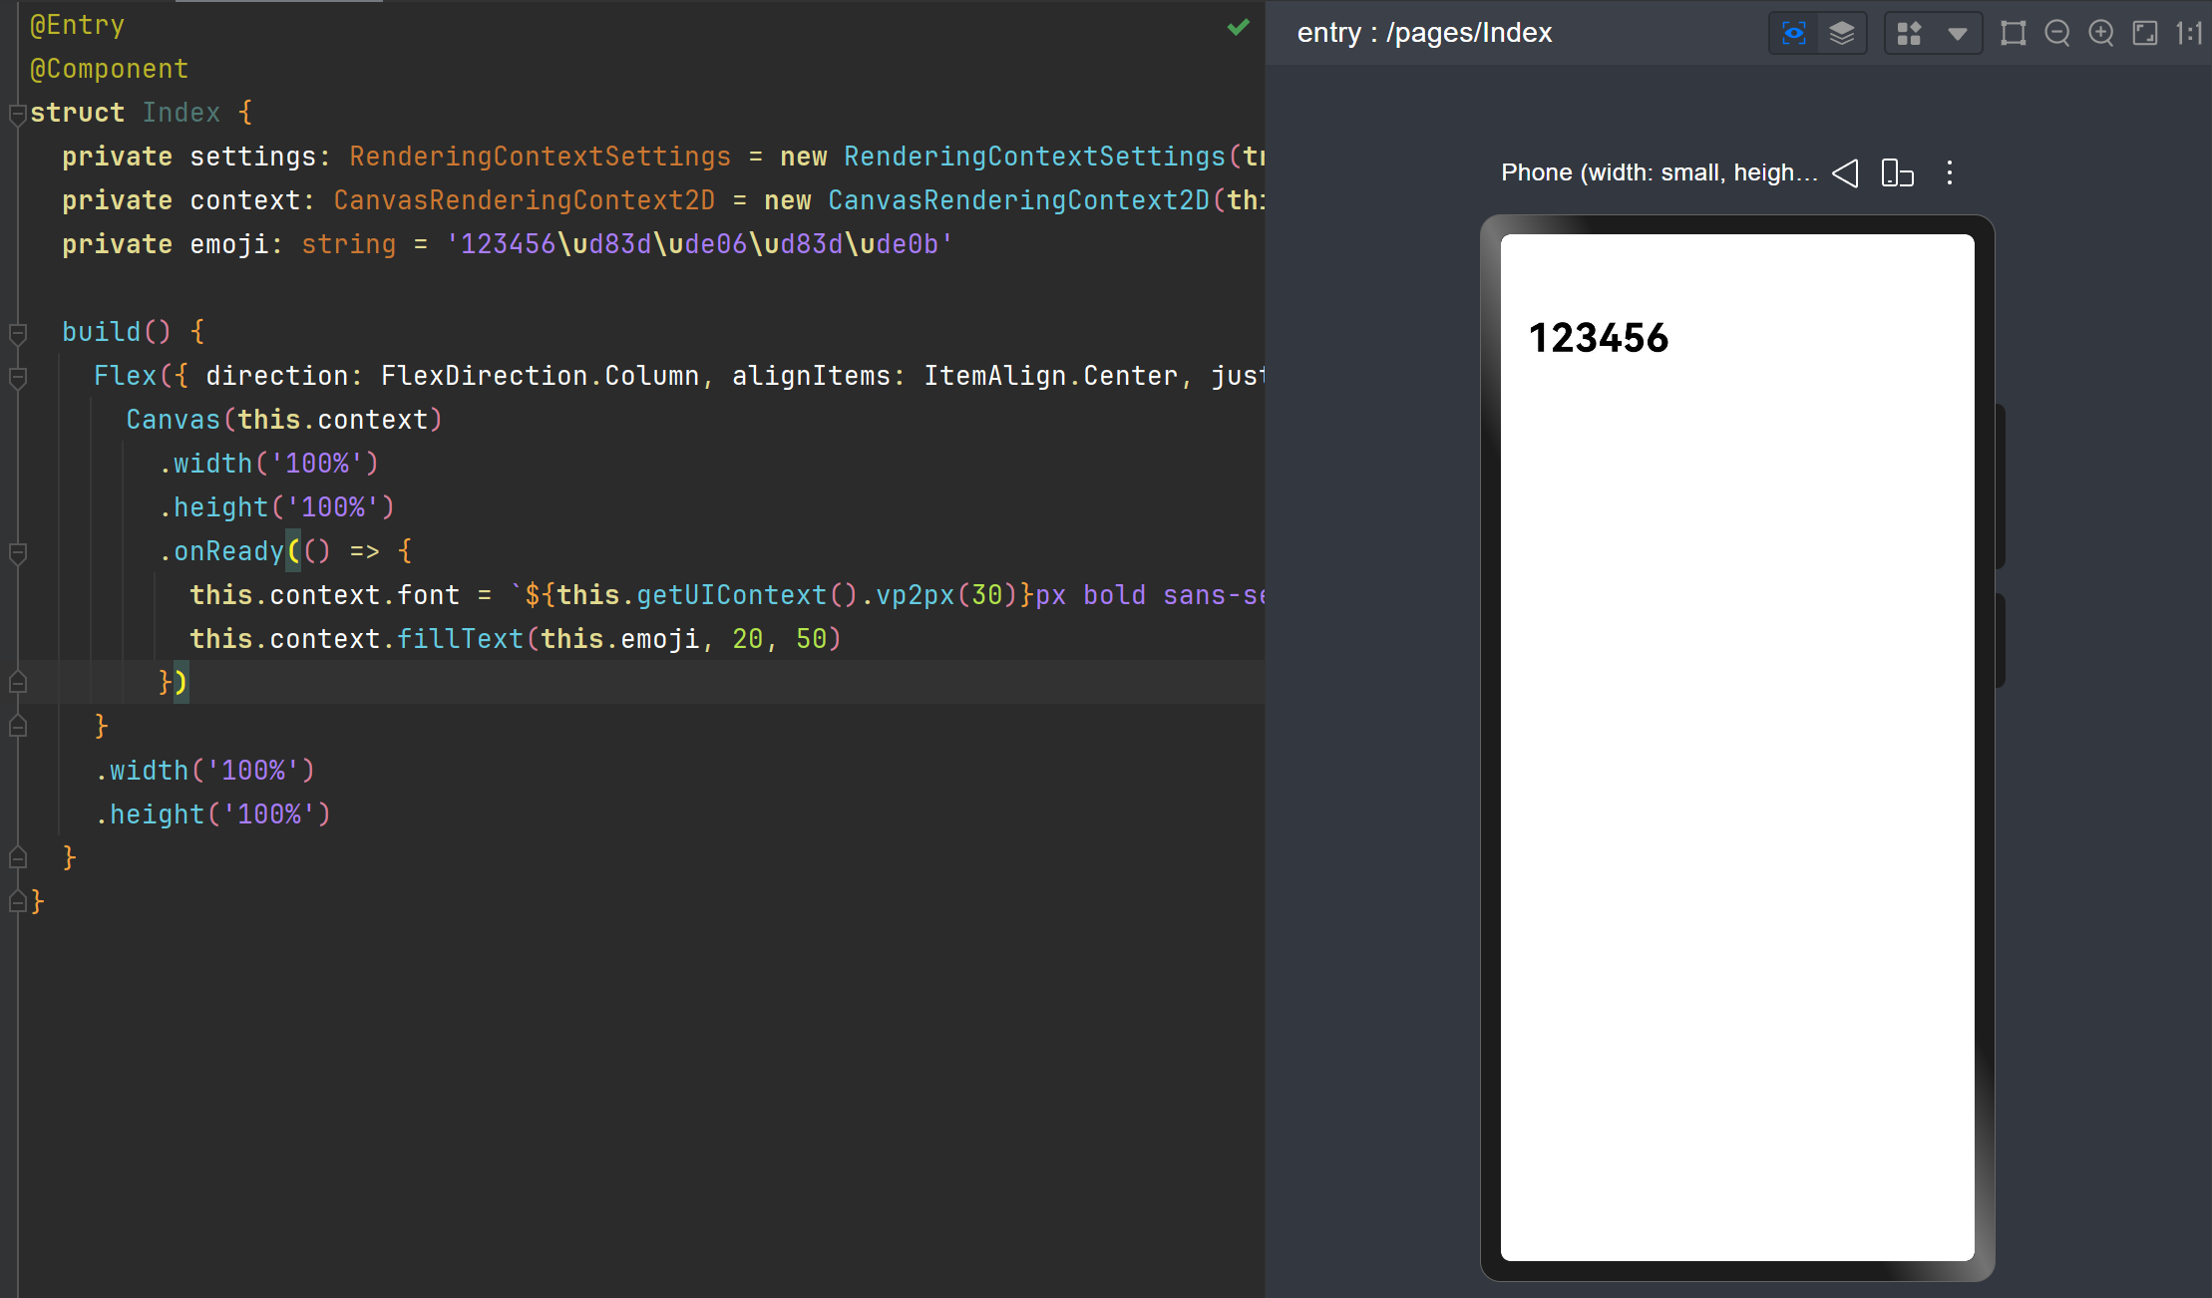Screen dimensions: 2212x1298
Task: Rotate device with the phone orientation icon
Action: 1897,172
